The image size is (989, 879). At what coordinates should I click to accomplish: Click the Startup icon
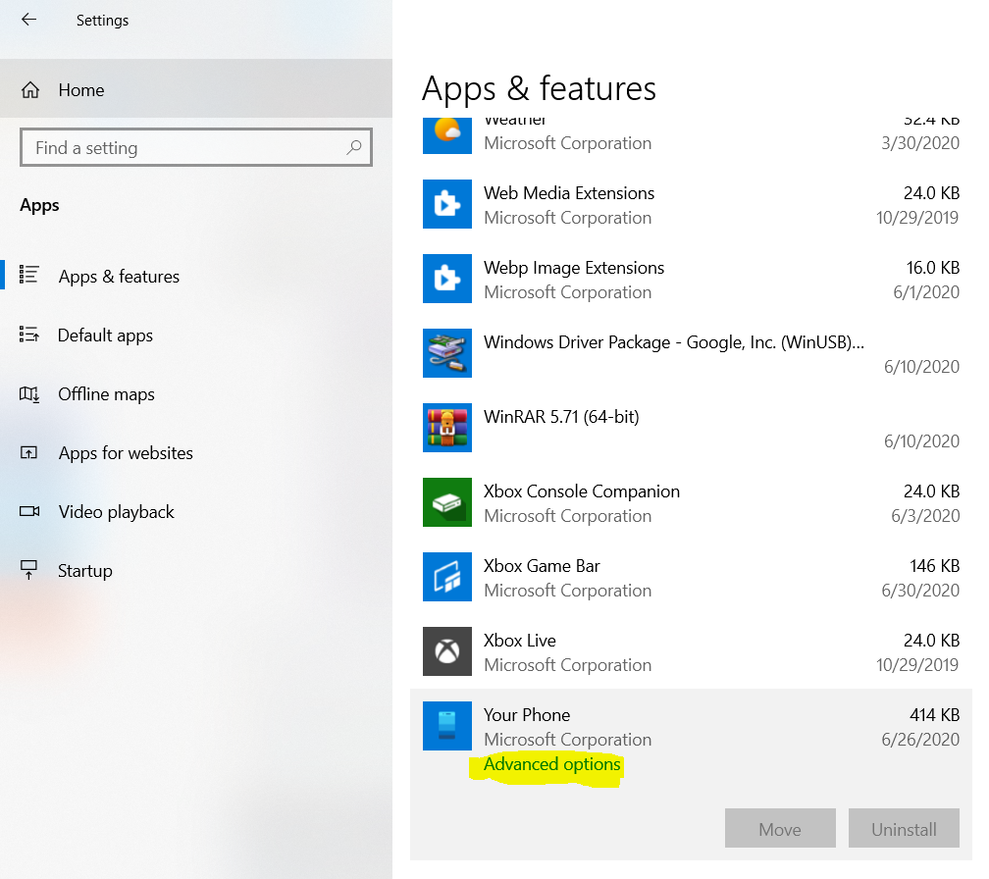point(29,570)
